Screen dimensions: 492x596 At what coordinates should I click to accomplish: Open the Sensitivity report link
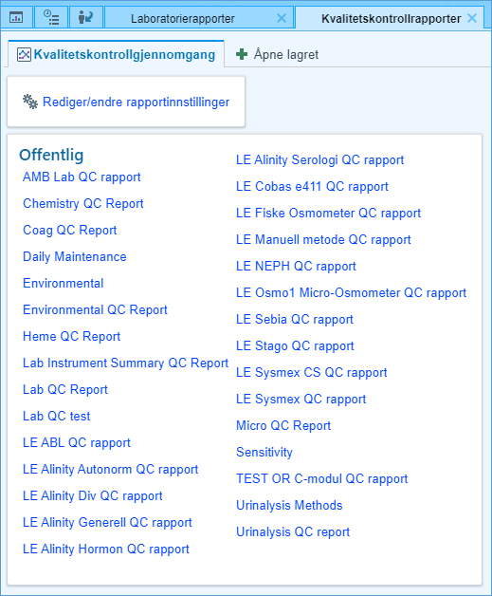coord(264,453)
